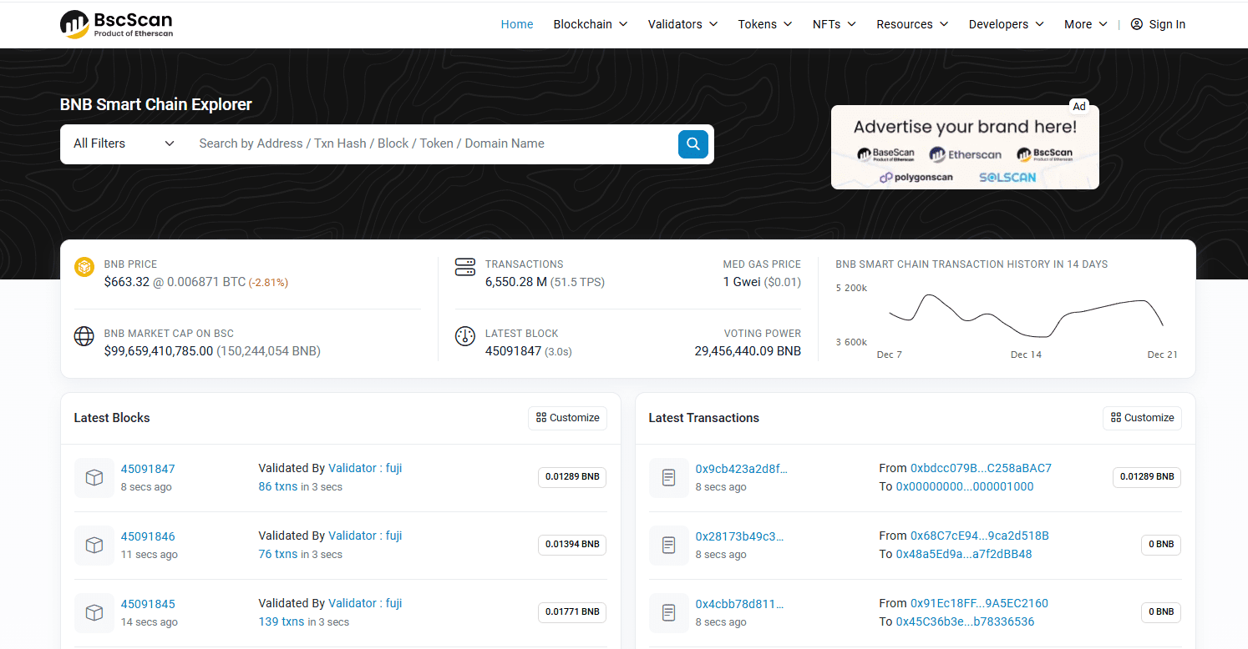
Task: Click document icon for txn 0x4cbb78d811
Action: (669, 613)
